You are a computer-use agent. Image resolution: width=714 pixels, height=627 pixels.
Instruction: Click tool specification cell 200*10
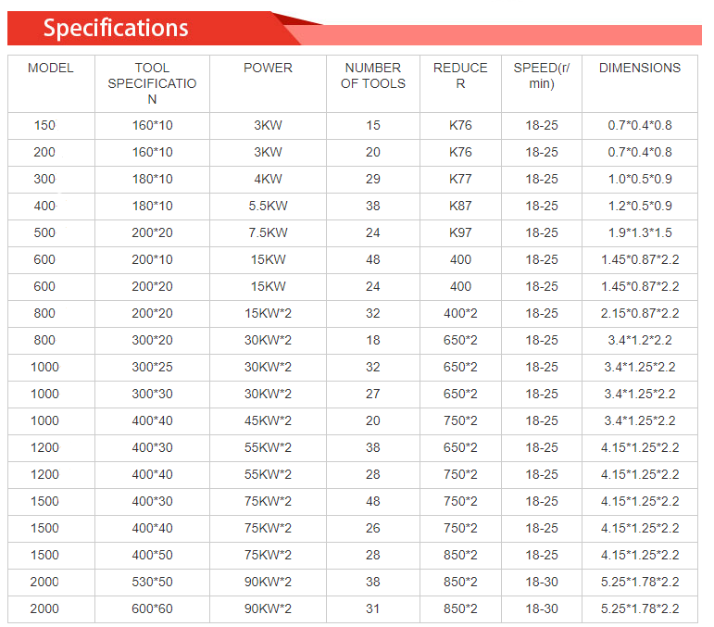[152, 259]
